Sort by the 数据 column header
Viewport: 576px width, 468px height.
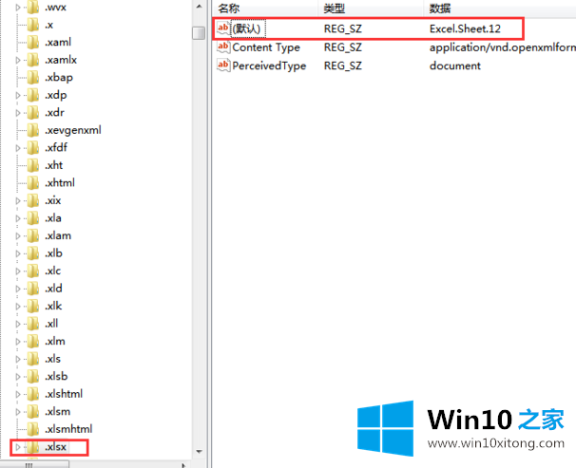[440, 8]
